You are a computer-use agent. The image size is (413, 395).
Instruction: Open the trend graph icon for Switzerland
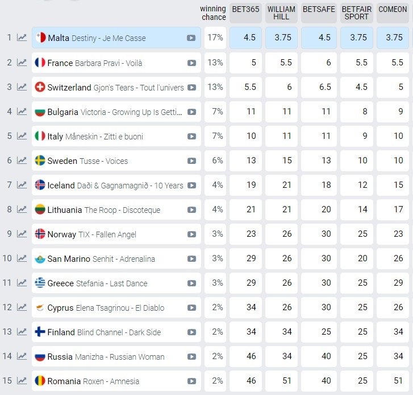coord(22,87)
